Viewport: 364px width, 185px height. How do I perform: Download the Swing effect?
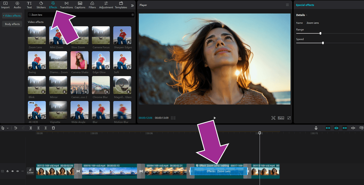point(43,66)
